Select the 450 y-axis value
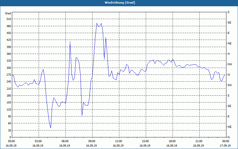 [x=9, y=33]
